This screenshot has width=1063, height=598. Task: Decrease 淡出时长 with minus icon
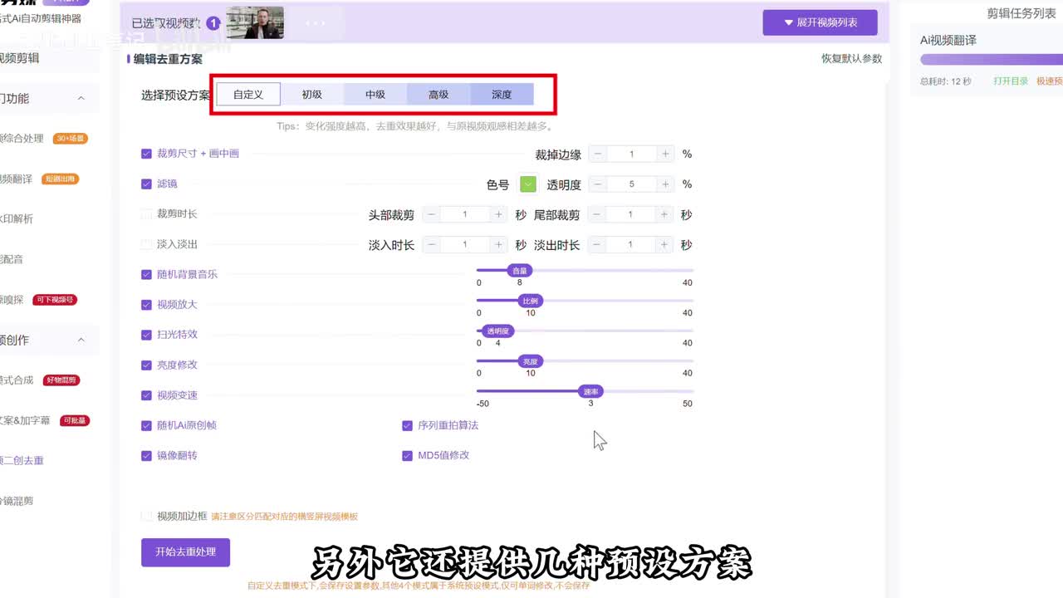(x=597, y=245)
